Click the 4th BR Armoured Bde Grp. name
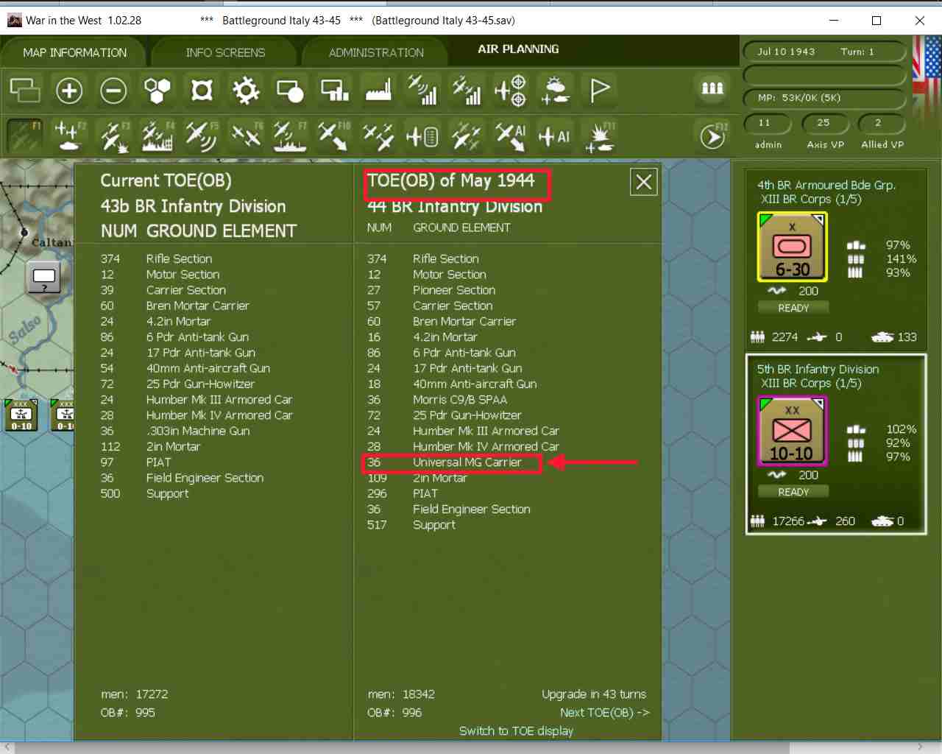The width and height of the screenshot is (942, 754). (x=826, y=186)
